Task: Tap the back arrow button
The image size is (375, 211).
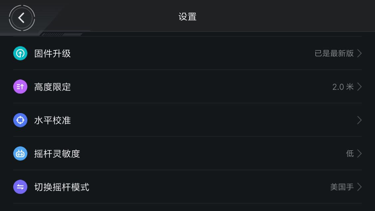Action: click(22, 18)
